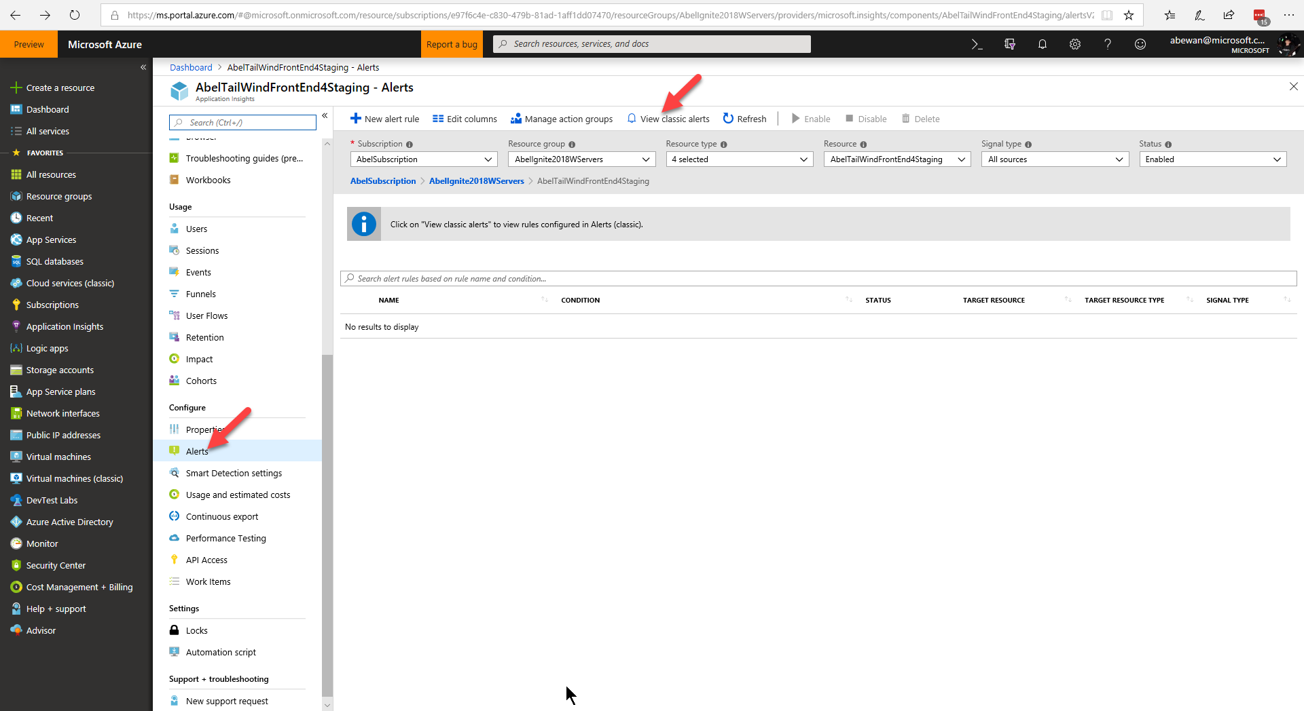Open the Resource group dropdown

point(582,159)
